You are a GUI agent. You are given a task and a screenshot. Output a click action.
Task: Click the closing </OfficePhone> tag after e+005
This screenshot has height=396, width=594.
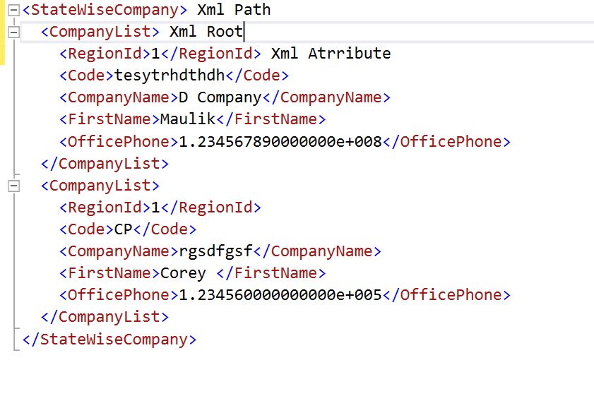[x=446, y=295]
